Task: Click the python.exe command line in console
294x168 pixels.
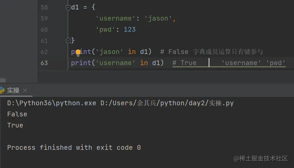Action: 120,103
